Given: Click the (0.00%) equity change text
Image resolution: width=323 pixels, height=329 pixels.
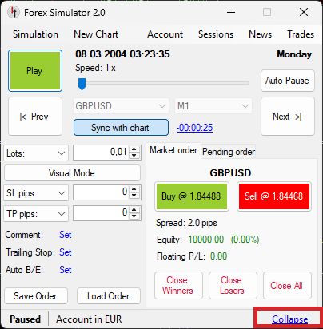Looking at the screenshot, I should coord(245,240).
